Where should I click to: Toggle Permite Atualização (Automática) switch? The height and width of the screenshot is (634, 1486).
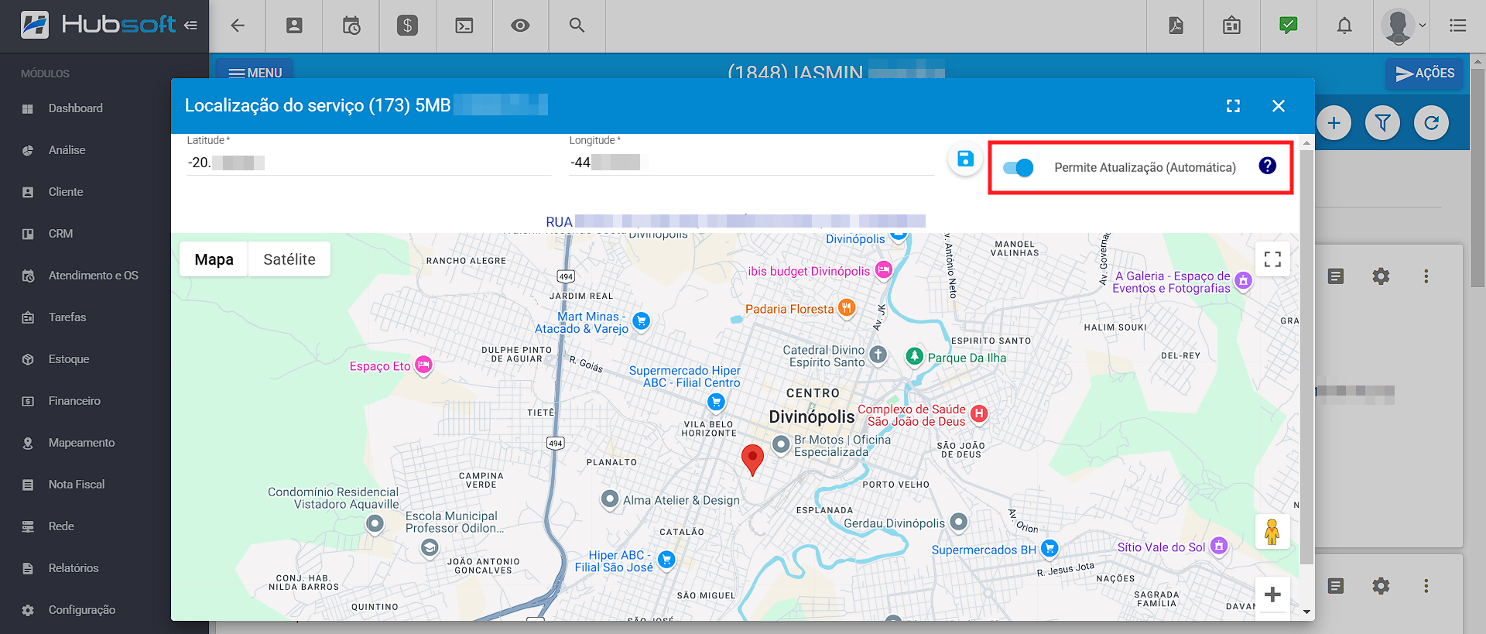click(1018, 167)
